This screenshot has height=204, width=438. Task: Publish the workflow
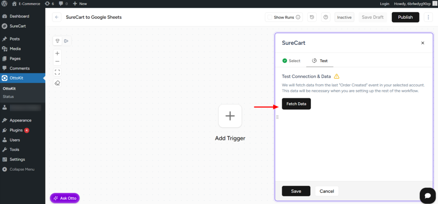point(405,17)
